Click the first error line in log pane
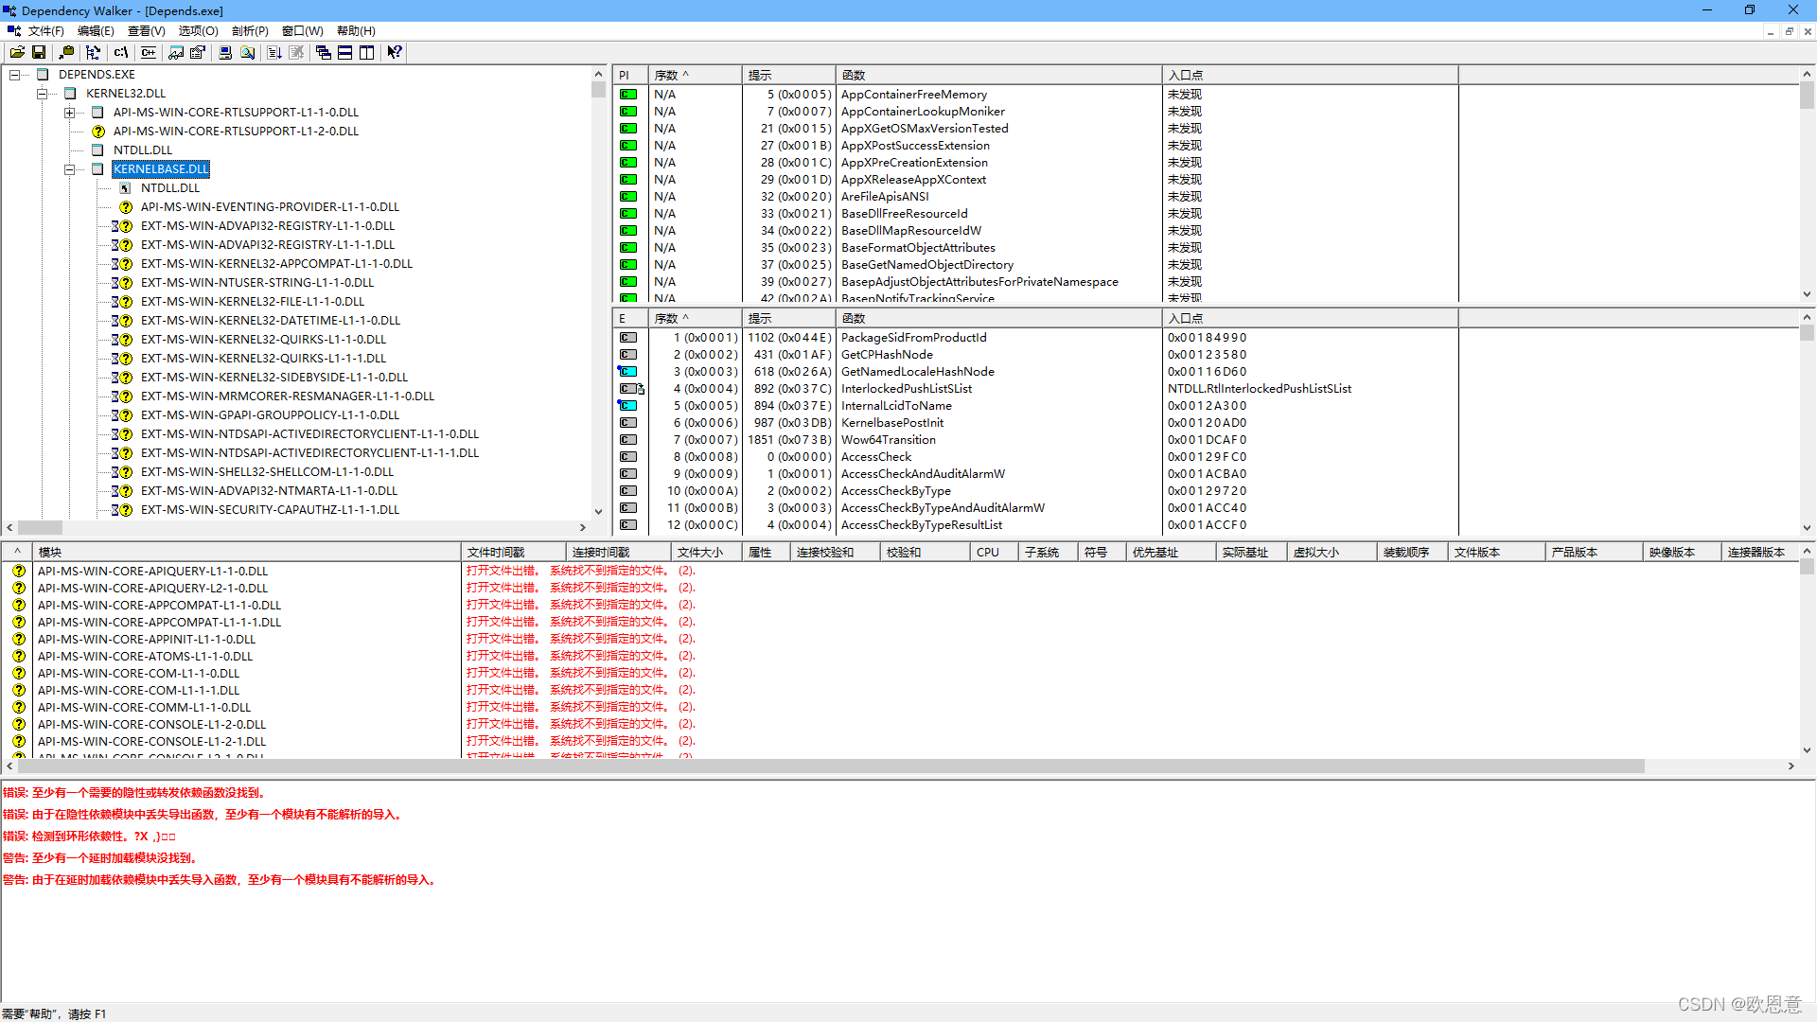 point(136,793)
